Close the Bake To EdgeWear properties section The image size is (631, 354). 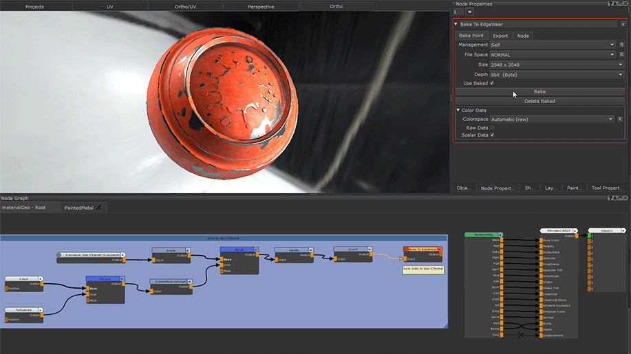click(x=623, y=24)
